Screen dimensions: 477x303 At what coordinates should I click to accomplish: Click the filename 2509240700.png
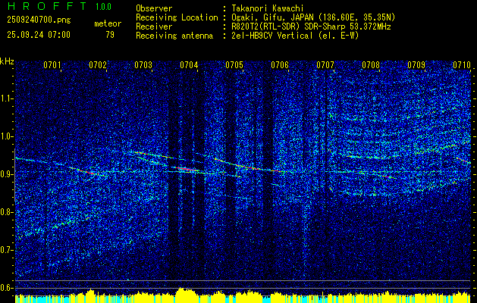[x=39, y=20]
